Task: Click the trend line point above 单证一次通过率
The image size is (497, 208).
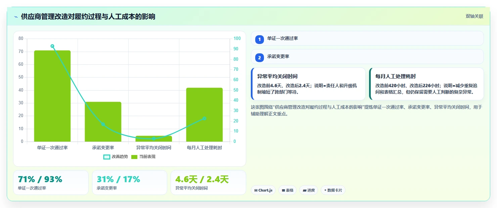Action: pyautogui.click(x=52, y=46)
